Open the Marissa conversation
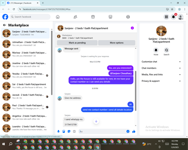 tap(25, 54)
